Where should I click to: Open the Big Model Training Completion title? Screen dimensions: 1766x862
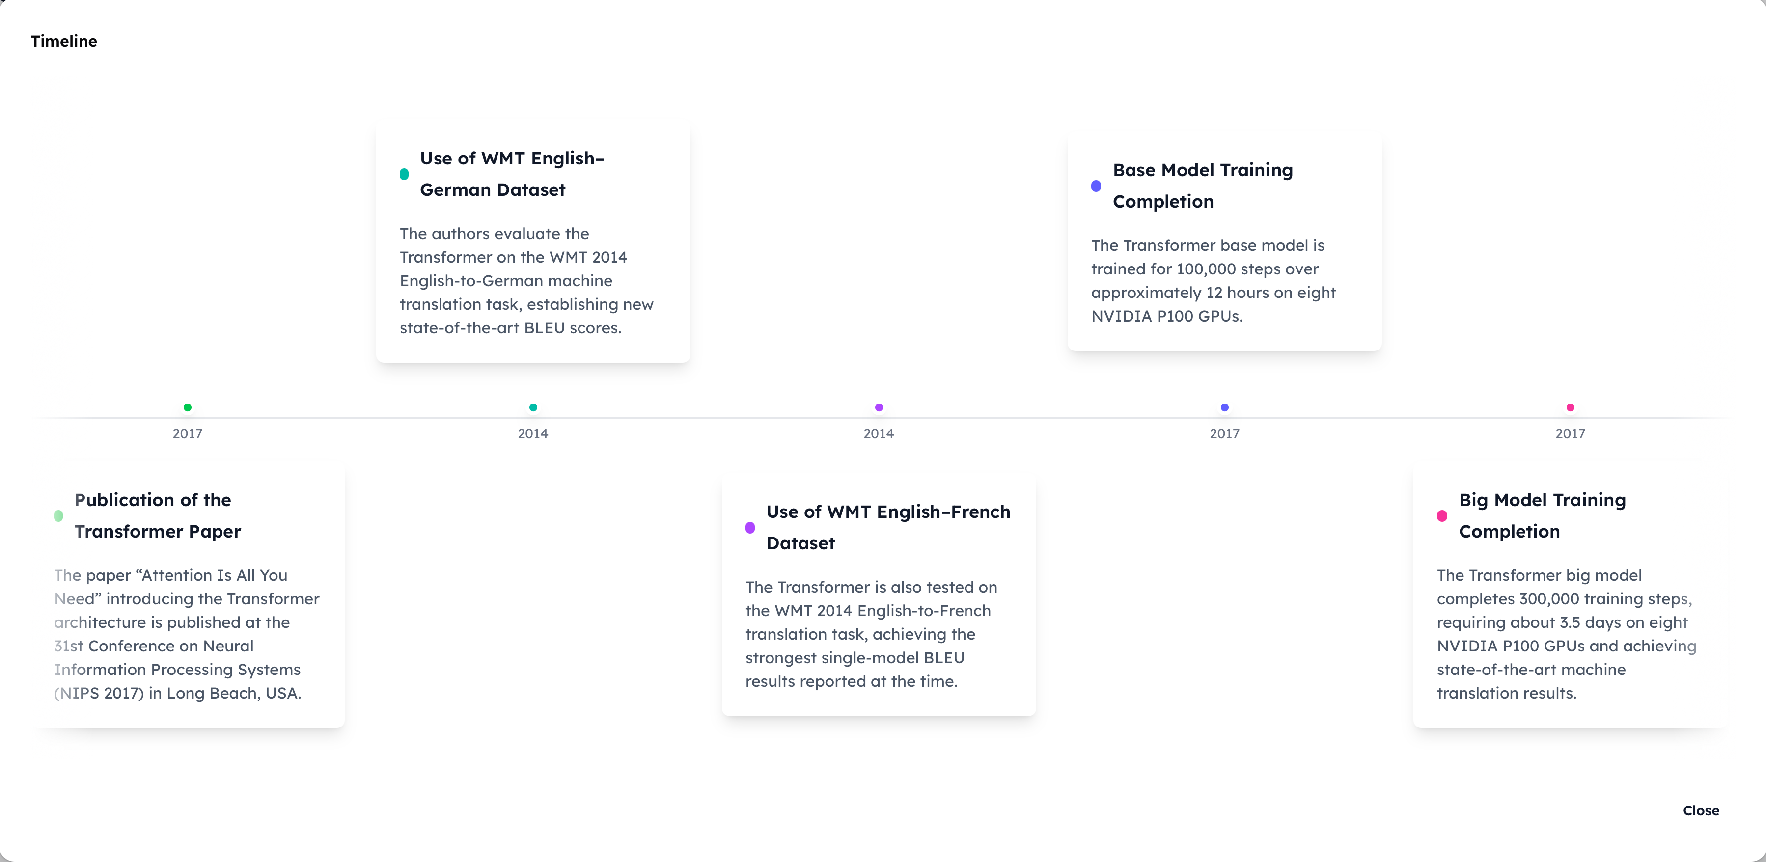[x=1542, y=515]
